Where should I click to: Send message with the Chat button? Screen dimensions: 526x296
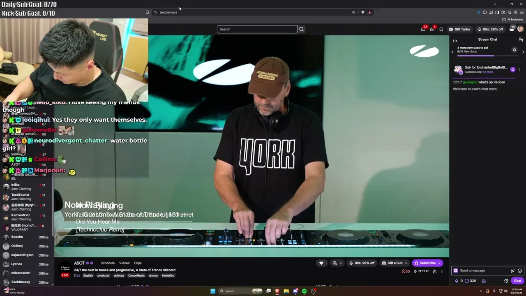517,281
